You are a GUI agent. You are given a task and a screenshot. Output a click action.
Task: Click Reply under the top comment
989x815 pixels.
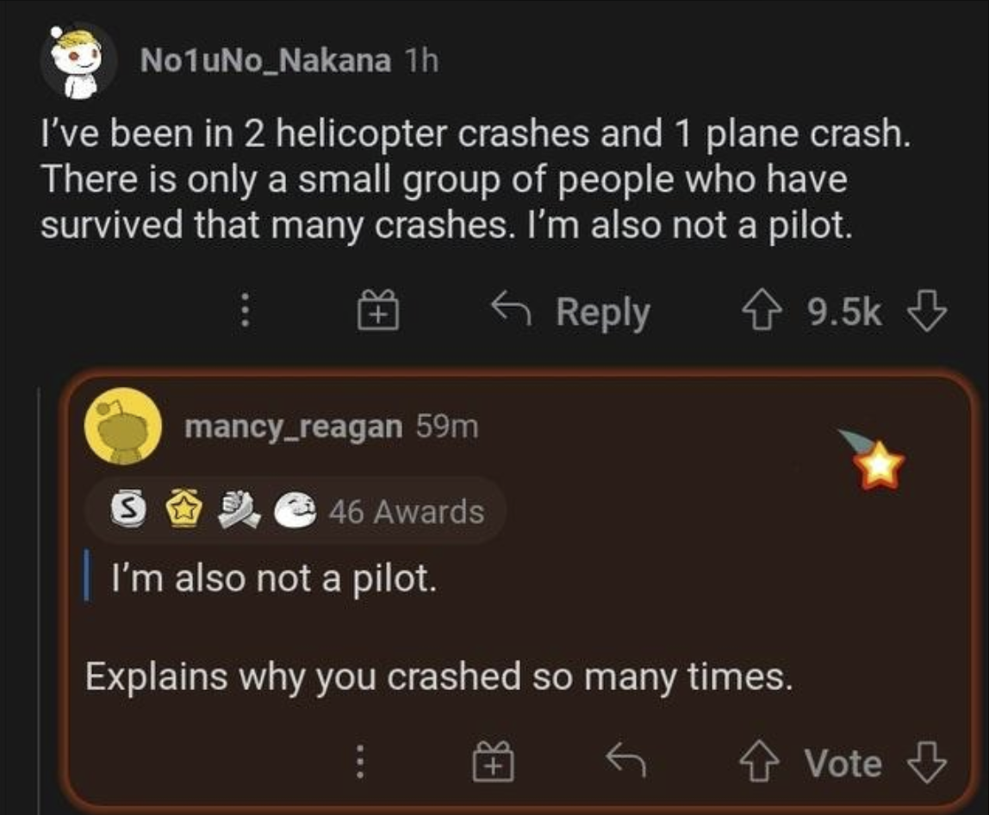point(572,312)
